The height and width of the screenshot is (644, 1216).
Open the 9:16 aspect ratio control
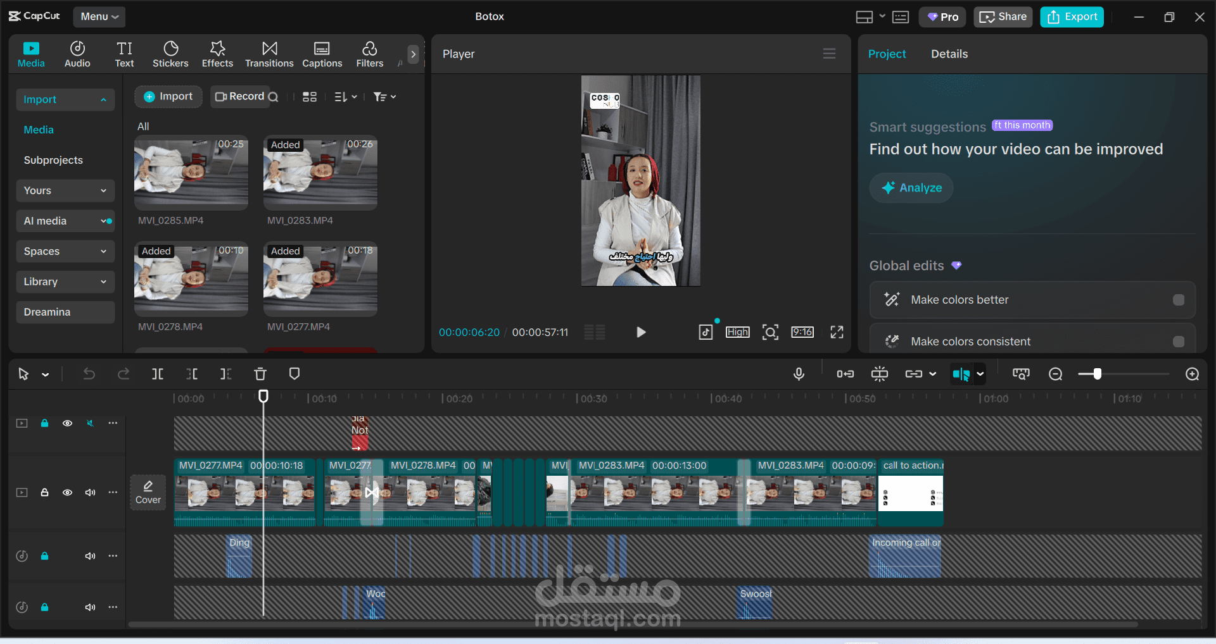click(x=802, y=332)
